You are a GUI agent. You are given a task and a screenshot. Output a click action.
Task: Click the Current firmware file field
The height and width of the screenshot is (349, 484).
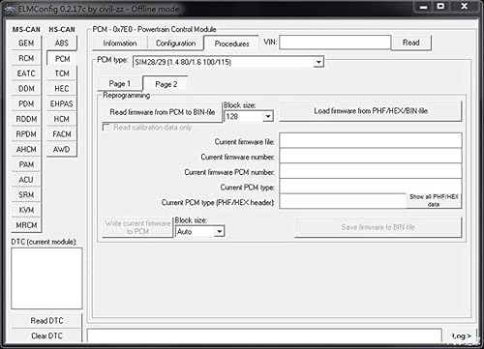371,140
